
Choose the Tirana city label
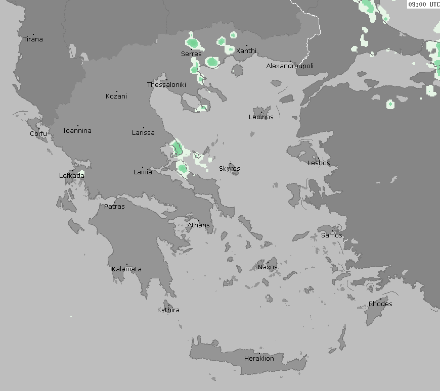pyautogui.click(x=33, y=39)
